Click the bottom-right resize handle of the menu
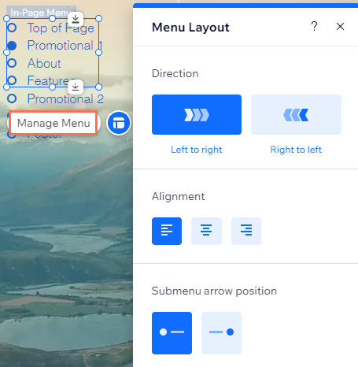The image size is (358, 367). tap(98, 87)
